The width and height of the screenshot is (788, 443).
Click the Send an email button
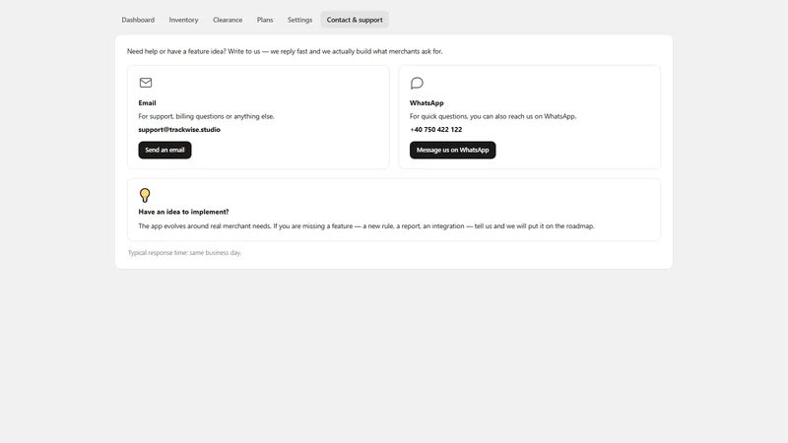coord(164,150)
